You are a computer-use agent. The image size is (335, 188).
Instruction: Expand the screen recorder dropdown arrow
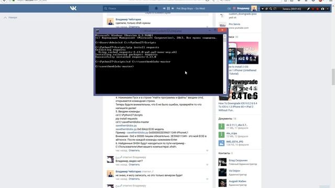(263, 9)
